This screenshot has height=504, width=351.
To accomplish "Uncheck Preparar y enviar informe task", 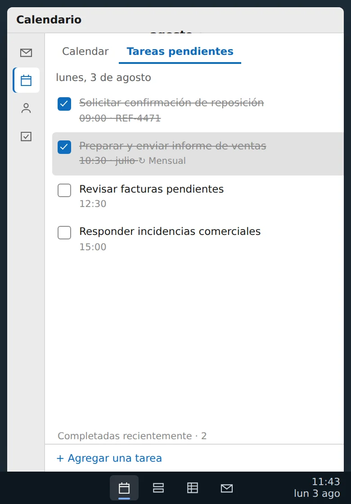I will tap(64, 147).
